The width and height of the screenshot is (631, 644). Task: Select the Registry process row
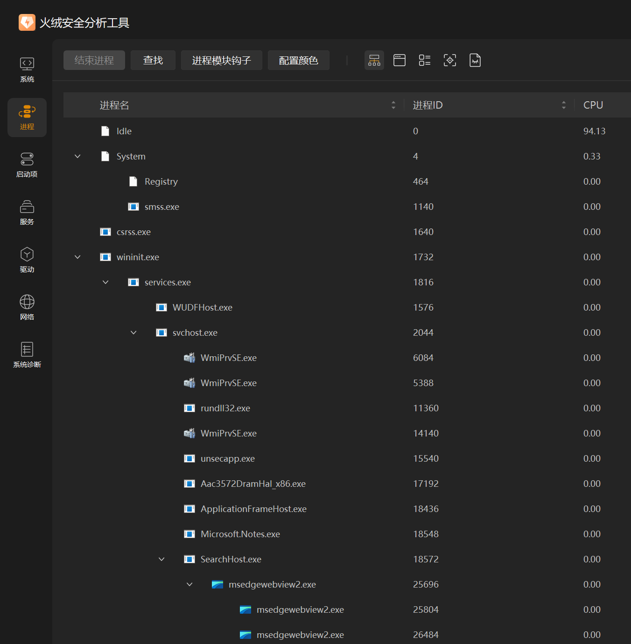point(347,181)
